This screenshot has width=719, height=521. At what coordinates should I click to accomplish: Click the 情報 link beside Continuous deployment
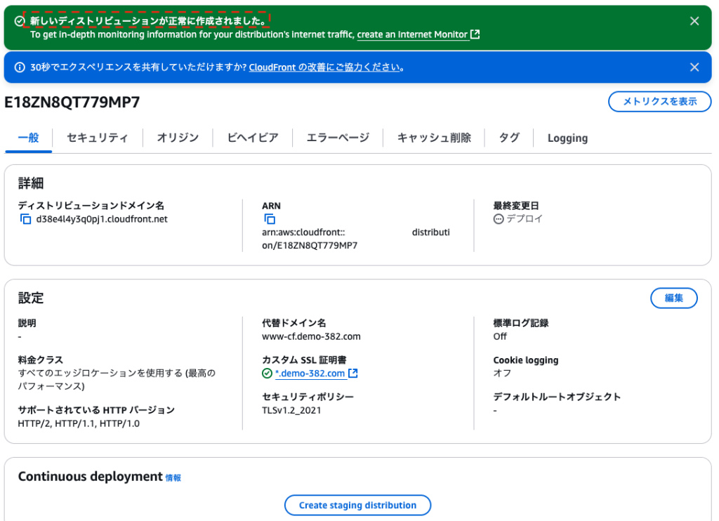[173, 478]
